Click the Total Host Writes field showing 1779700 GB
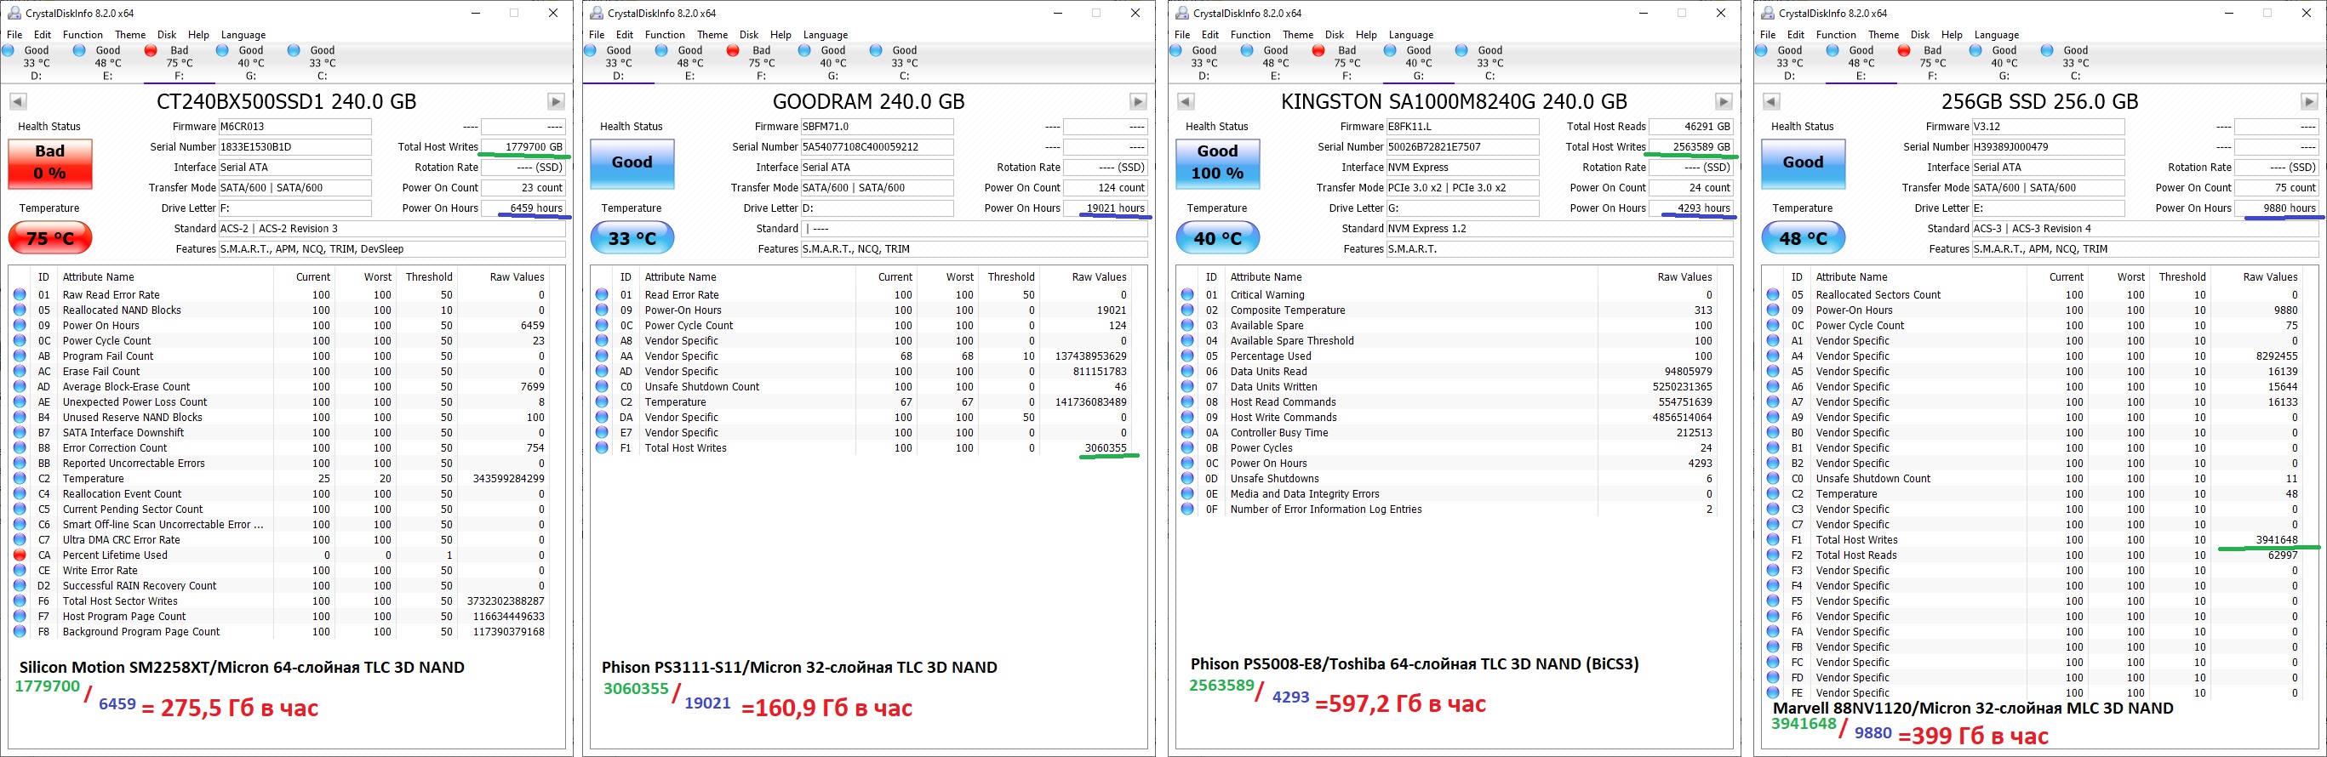 (x=524, y=147)
